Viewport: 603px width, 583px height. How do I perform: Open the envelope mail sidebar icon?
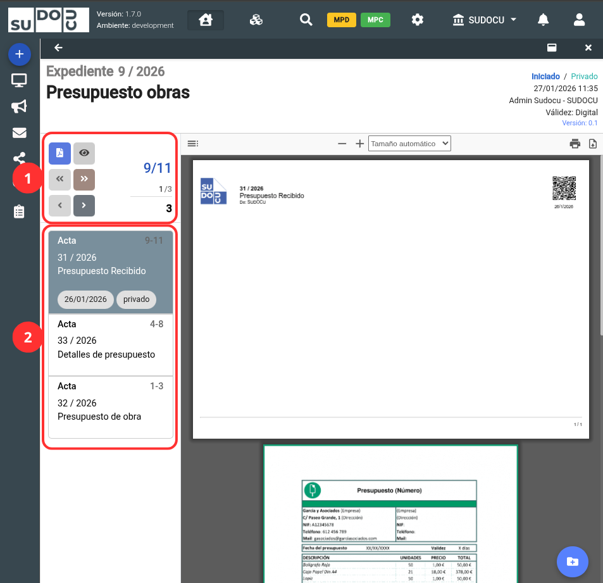click(x=19, y=133)
